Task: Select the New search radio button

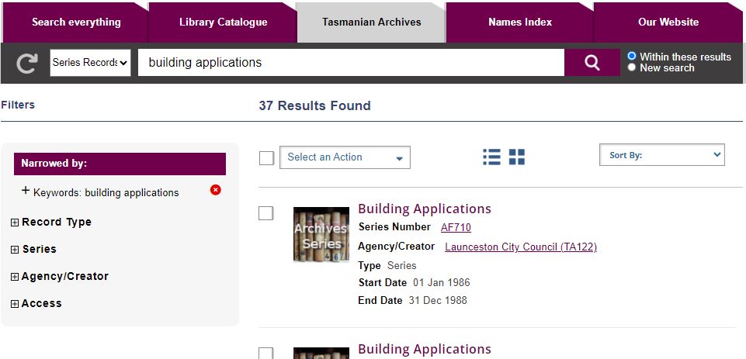Action: click(x=632, y=67)
